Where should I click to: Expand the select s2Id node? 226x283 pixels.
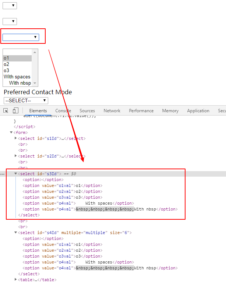[15, 156]
